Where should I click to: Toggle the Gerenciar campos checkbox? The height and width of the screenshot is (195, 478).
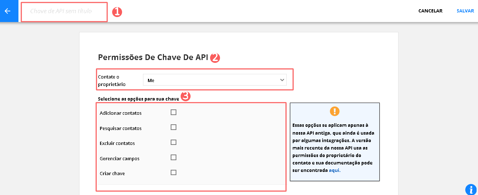point(174,157)
